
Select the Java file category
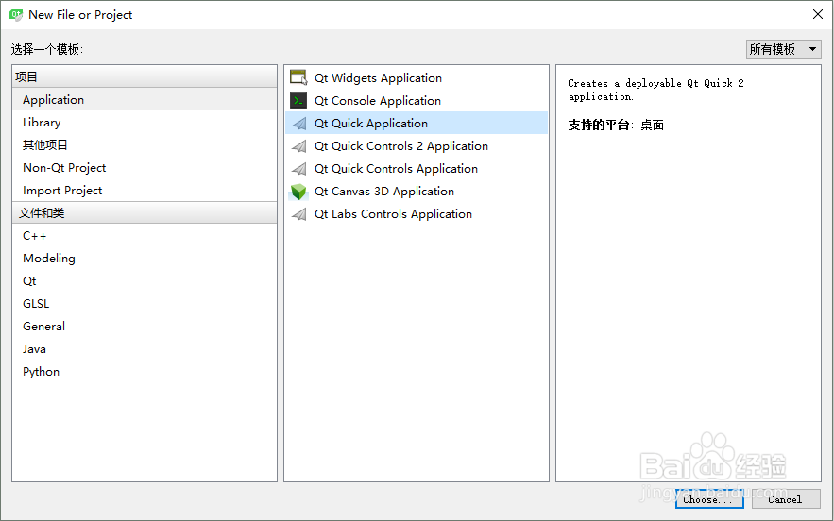click(x=145, y=349)
